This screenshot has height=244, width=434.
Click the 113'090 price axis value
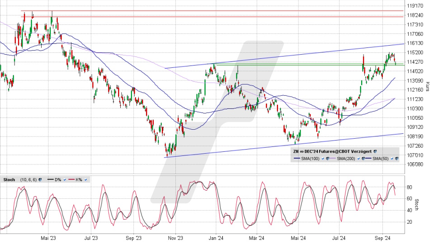tap(415, 80)
